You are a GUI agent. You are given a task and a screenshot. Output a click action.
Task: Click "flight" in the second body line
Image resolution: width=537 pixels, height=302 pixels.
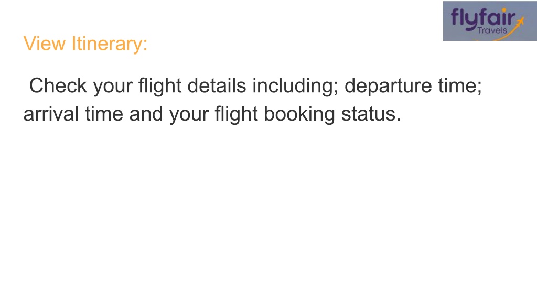(x=236, y=114)
